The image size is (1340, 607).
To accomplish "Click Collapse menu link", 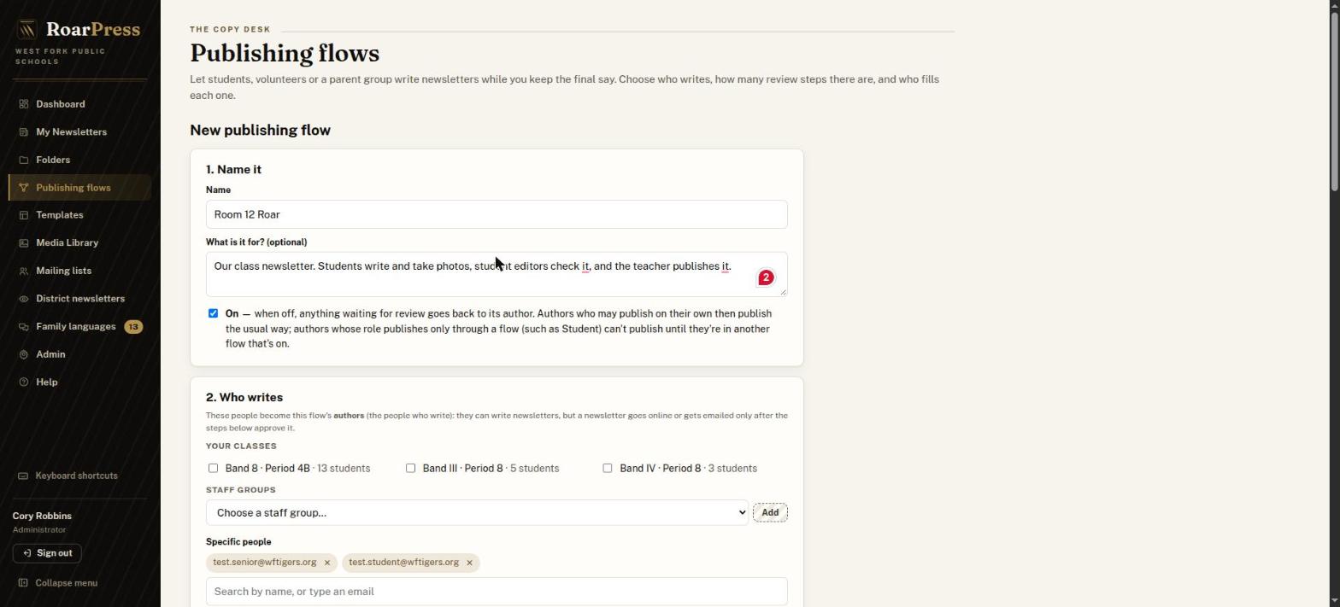I will [57, 583].
